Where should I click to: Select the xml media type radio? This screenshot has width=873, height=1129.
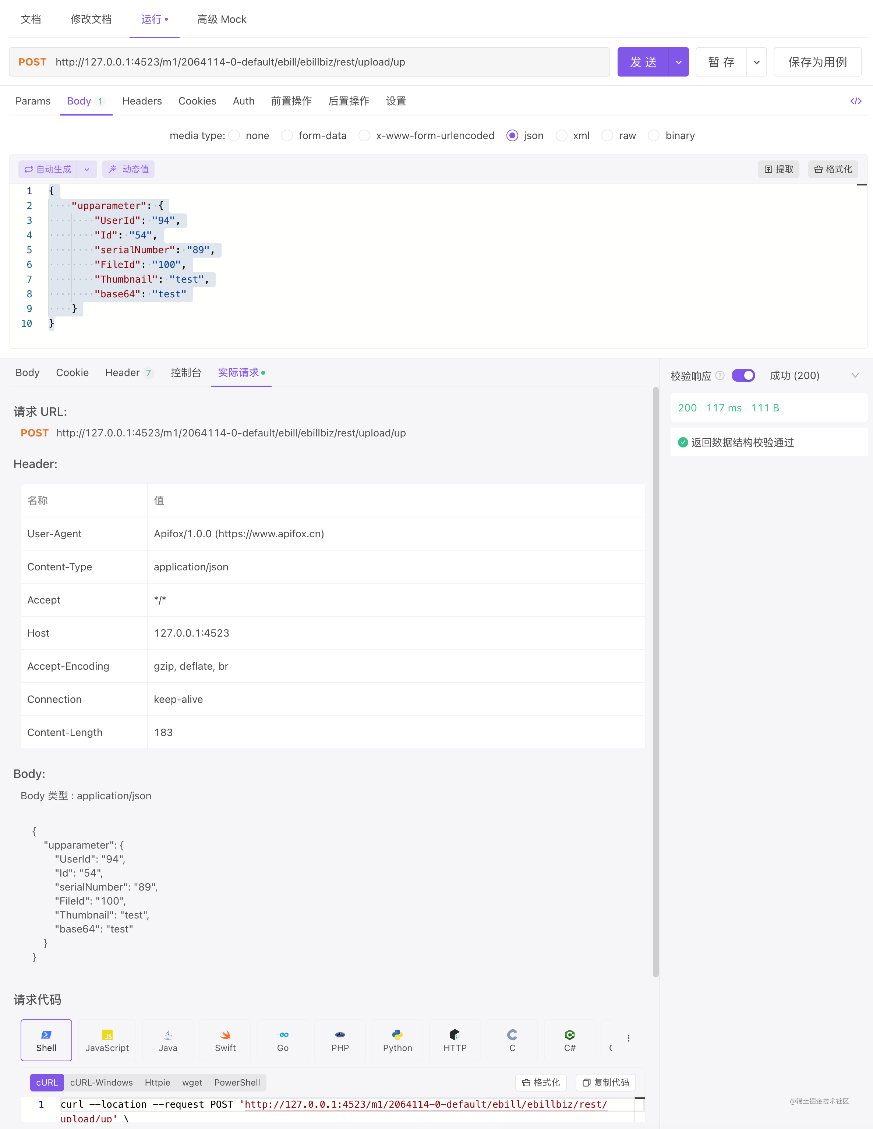click(x=561, y=135)
